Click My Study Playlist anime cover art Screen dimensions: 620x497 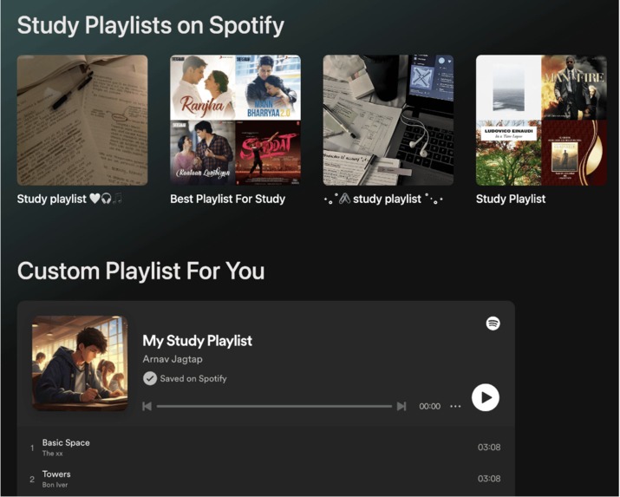80,363
